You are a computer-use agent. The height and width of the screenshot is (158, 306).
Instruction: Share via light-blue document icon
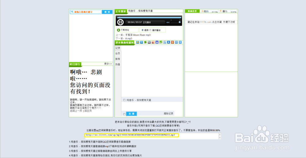coord(165,42)
